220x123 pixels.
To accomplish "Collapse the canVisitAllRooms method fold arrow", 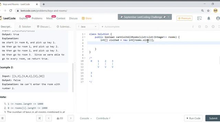I will [85, 37].
